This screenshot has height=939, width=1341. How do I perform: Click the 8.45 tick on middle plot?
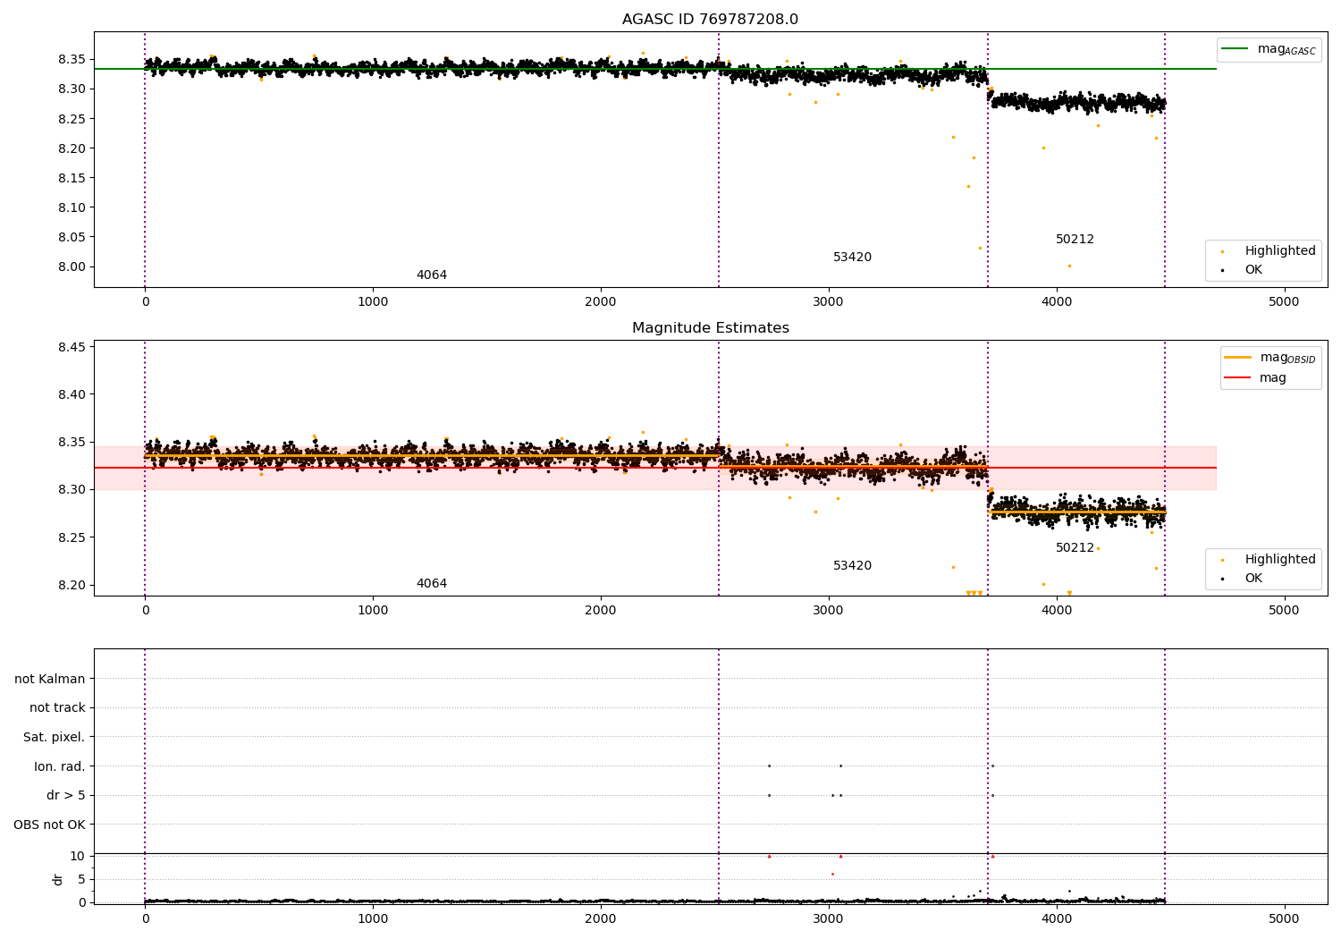coord(71,347)
